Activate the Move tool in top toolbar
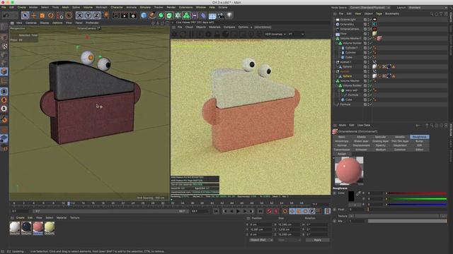The height and width of the screenshot is (254, 453). [34, 16]
